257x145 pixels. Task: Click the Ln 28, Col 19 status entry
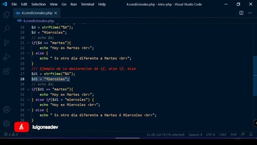(x=165, y=135)
